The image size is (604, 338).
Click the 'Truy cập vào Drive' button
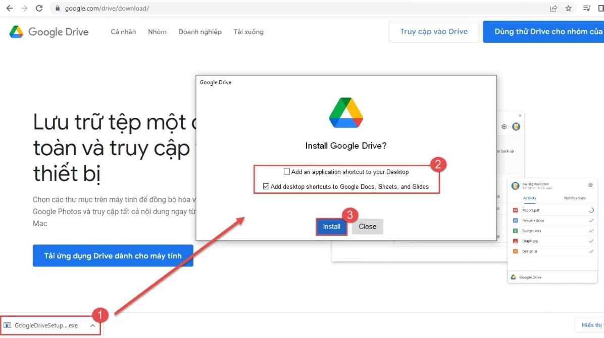point(434,32)
